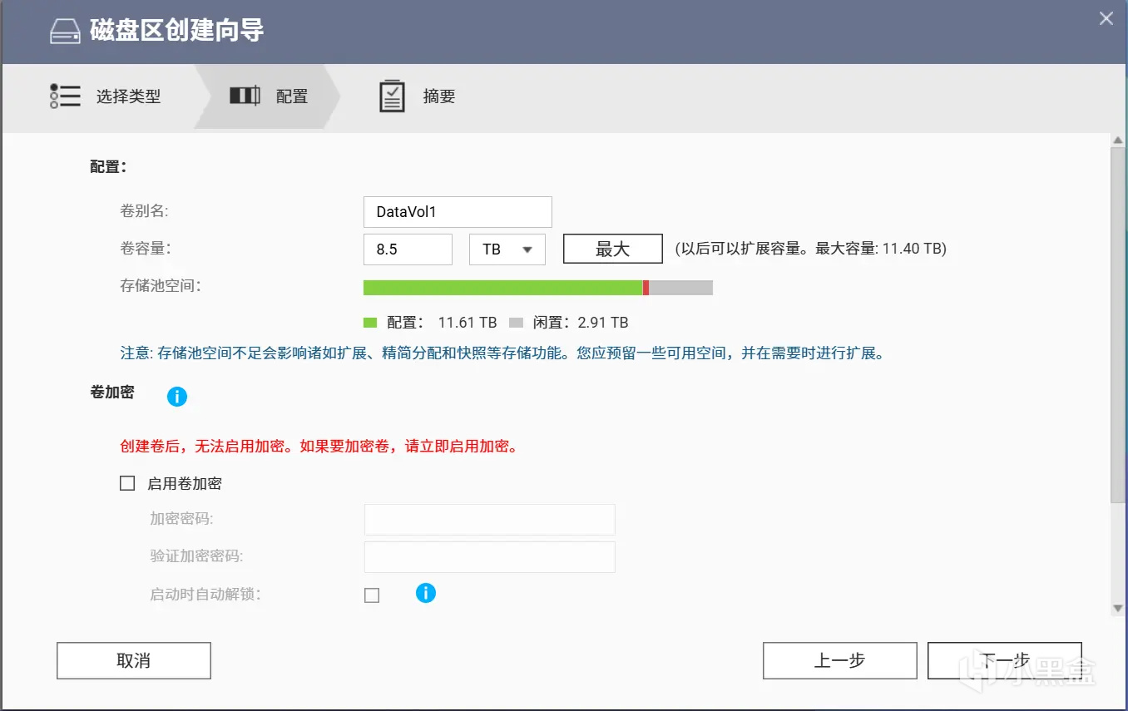Click the 验证加密密码 field

tap(490, 557)
